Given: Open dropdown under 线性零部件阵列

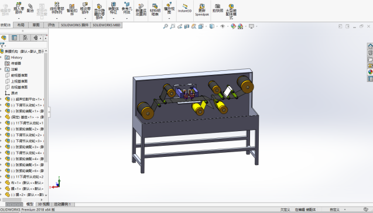Looking at the screenshot, I should click(x=57, y=18).
